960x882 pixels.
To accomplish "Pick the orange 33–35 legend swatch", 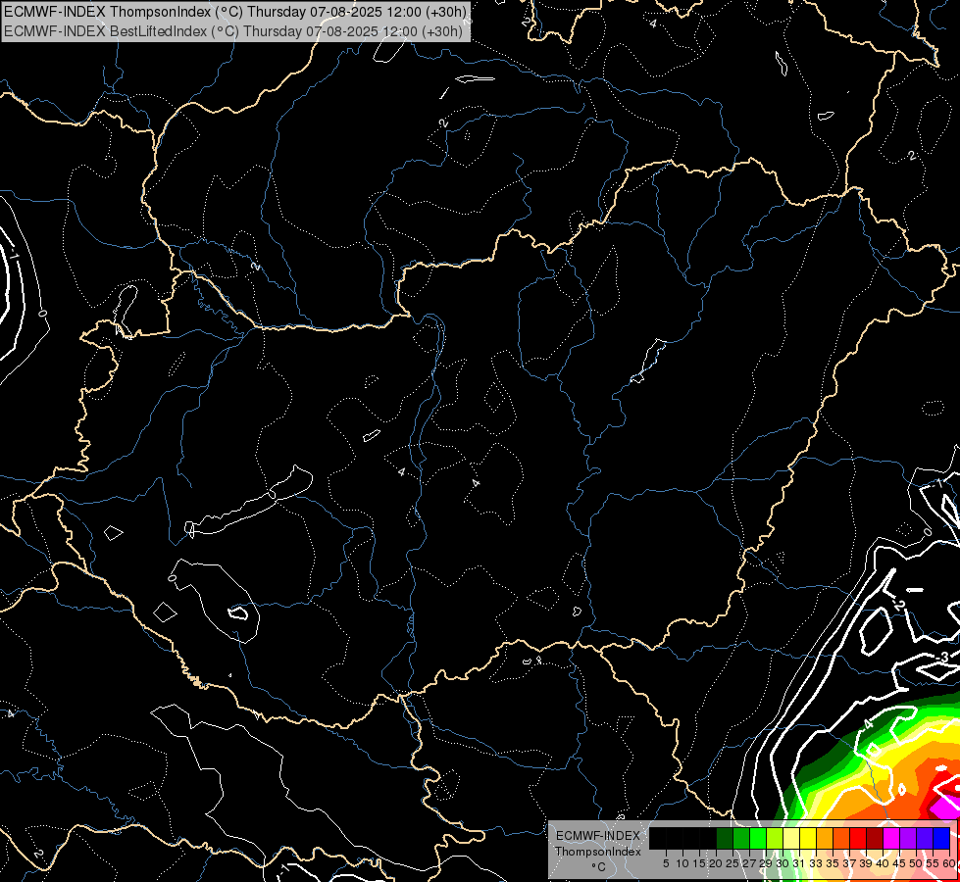I will (825, 839).
